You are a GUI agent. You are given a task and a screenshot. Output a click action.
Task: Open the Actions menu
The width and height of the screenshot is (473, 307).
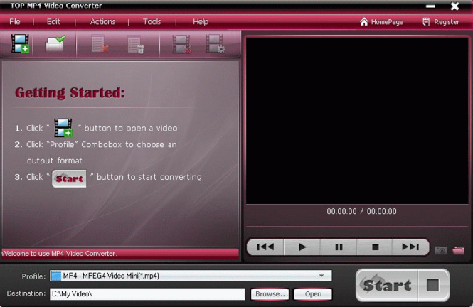(x=102, y=22)
